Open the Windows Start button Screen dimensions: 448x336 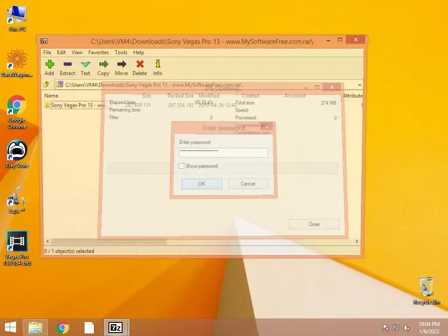pyautogui.click(x=10, y=327)
